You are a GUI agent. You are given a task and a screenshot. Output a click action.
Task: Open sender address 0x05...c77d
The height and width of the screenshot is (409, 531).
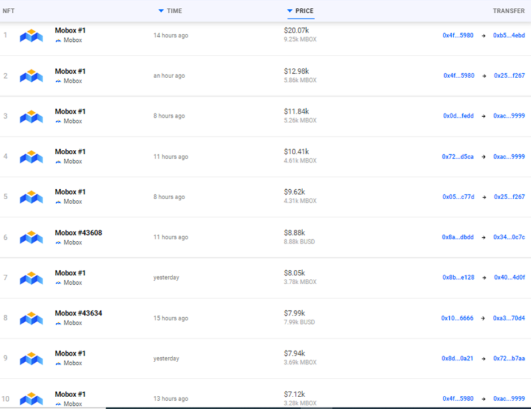(458, 197)
